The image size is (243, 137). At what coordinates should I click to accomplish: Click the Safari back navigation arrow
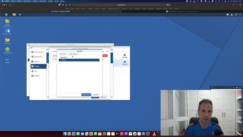pos(14,5)
